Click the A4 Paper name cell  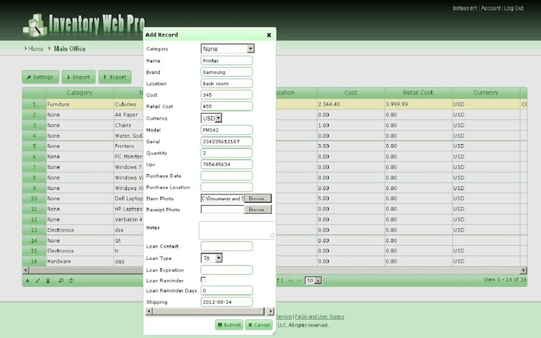128,115
